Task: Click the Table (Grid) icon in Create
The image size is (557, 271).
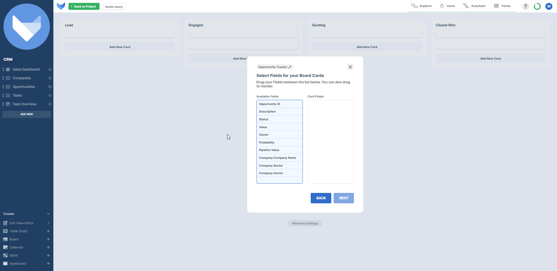Action: pyautogui.click(x=5, y=231)
